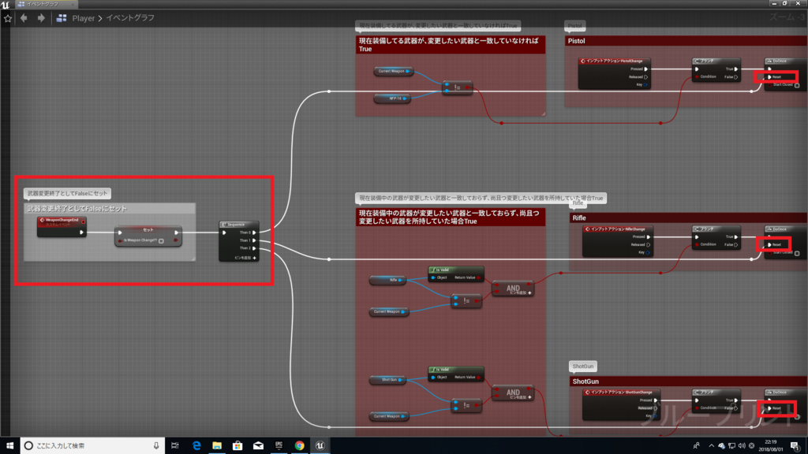
Task: Open Microsoft Edge from taskbar
Action: (x=196, y=446)
